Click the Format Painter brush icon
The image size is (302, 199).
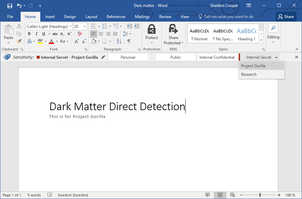tap(19, 41)
